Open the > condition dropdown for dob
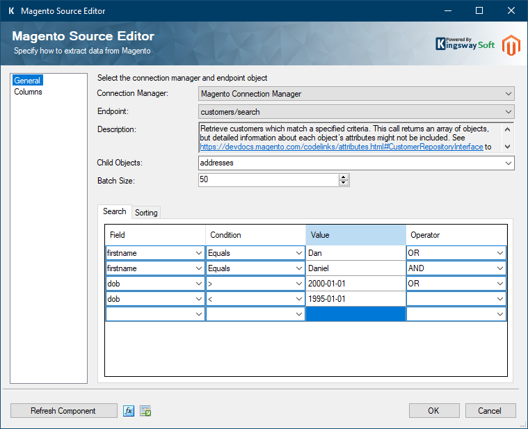This screenshot has width=528, height=429. [298, 284]
